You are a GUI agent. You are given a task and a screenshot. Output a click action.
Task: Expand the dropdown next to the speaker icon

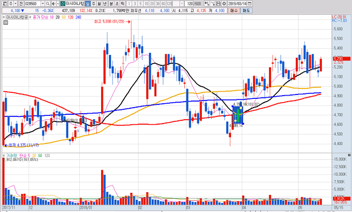tap(58, 4)
